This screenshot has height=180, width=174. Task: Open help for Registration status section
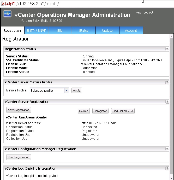[167, 49]
